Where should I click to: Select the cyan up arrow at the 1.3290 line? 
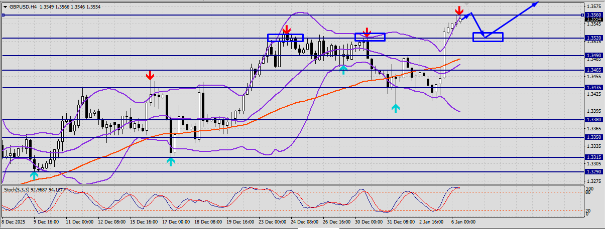34,175
